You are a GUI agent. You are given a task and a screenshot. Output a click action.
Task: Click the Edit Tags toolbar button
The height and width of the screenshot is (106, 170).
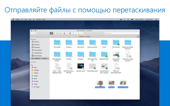point(81,33)
